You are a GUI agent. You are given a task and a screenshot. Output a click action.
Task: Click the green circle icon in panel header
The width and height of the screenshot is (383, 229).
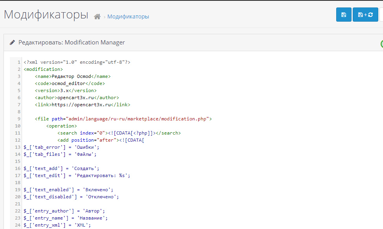click(x=382, y=44)
